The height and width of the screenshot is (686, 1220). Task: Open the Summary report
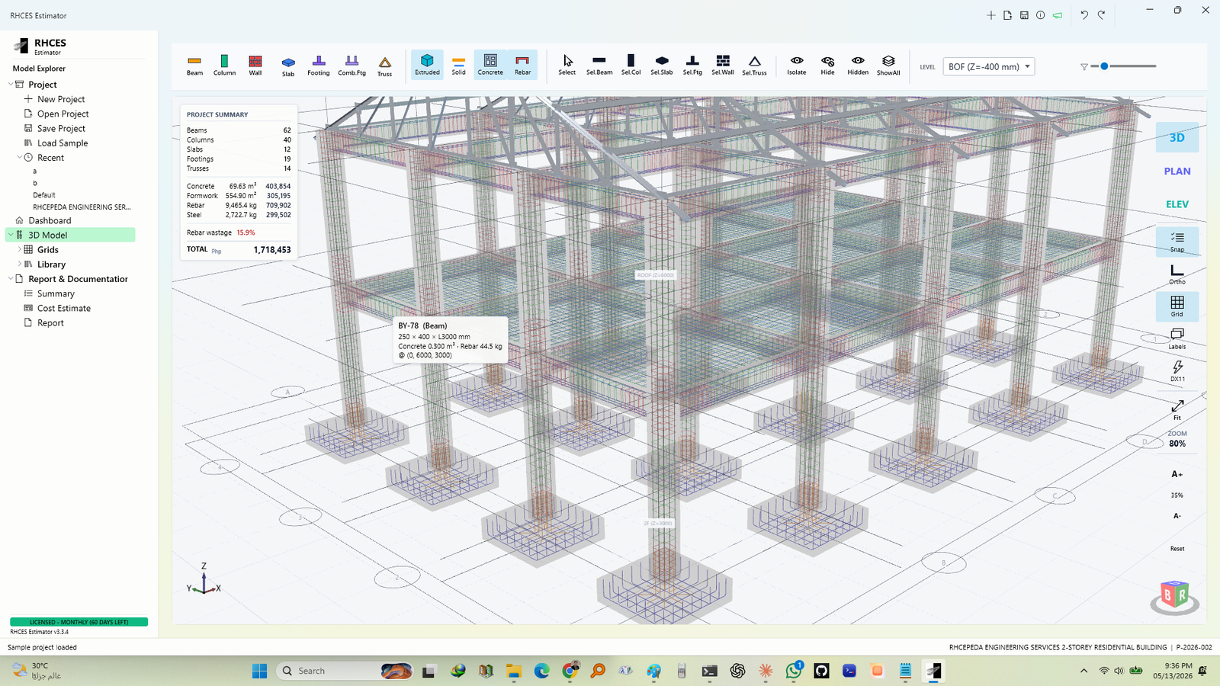click(x=56, y=293)
